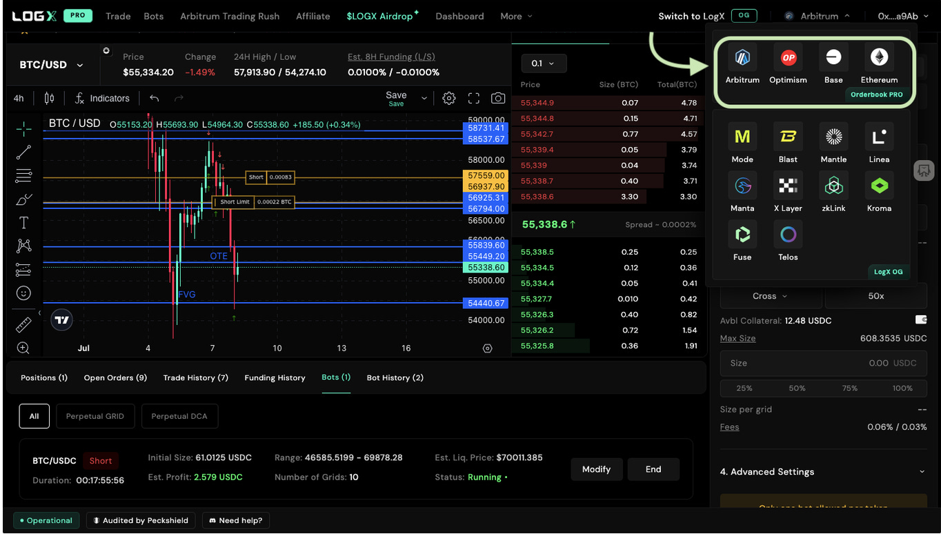Open the Audited by Peckshield link

tap(141, 520)
